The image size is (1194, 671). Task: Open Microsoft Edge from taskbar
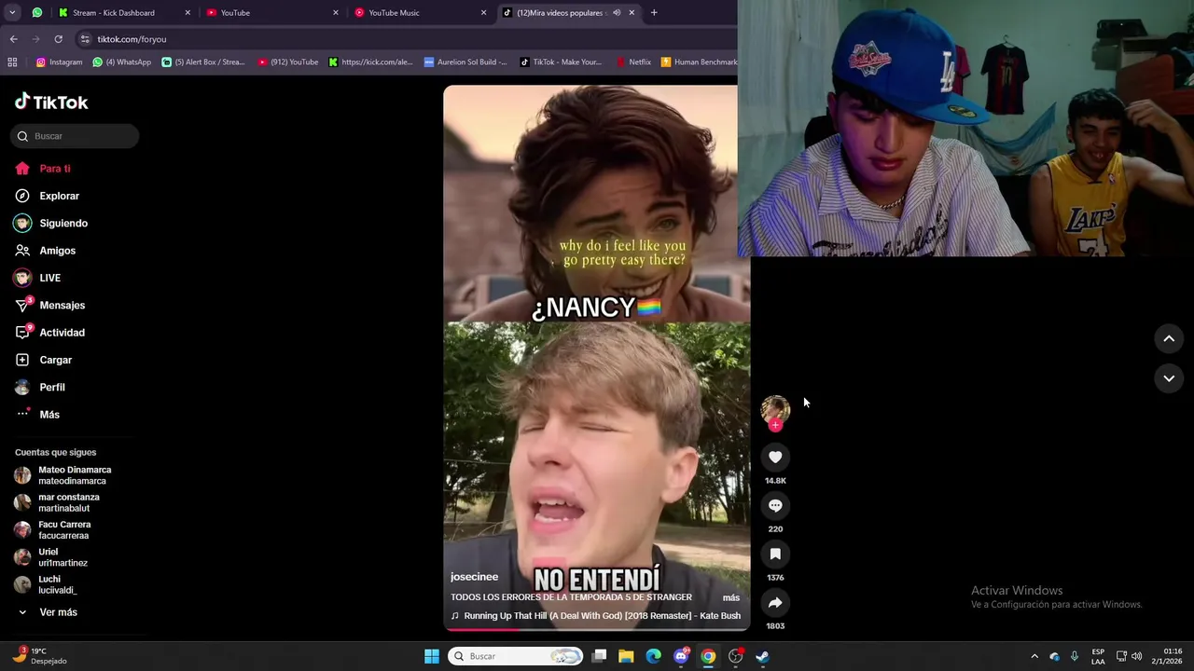[x=653, y=656]
